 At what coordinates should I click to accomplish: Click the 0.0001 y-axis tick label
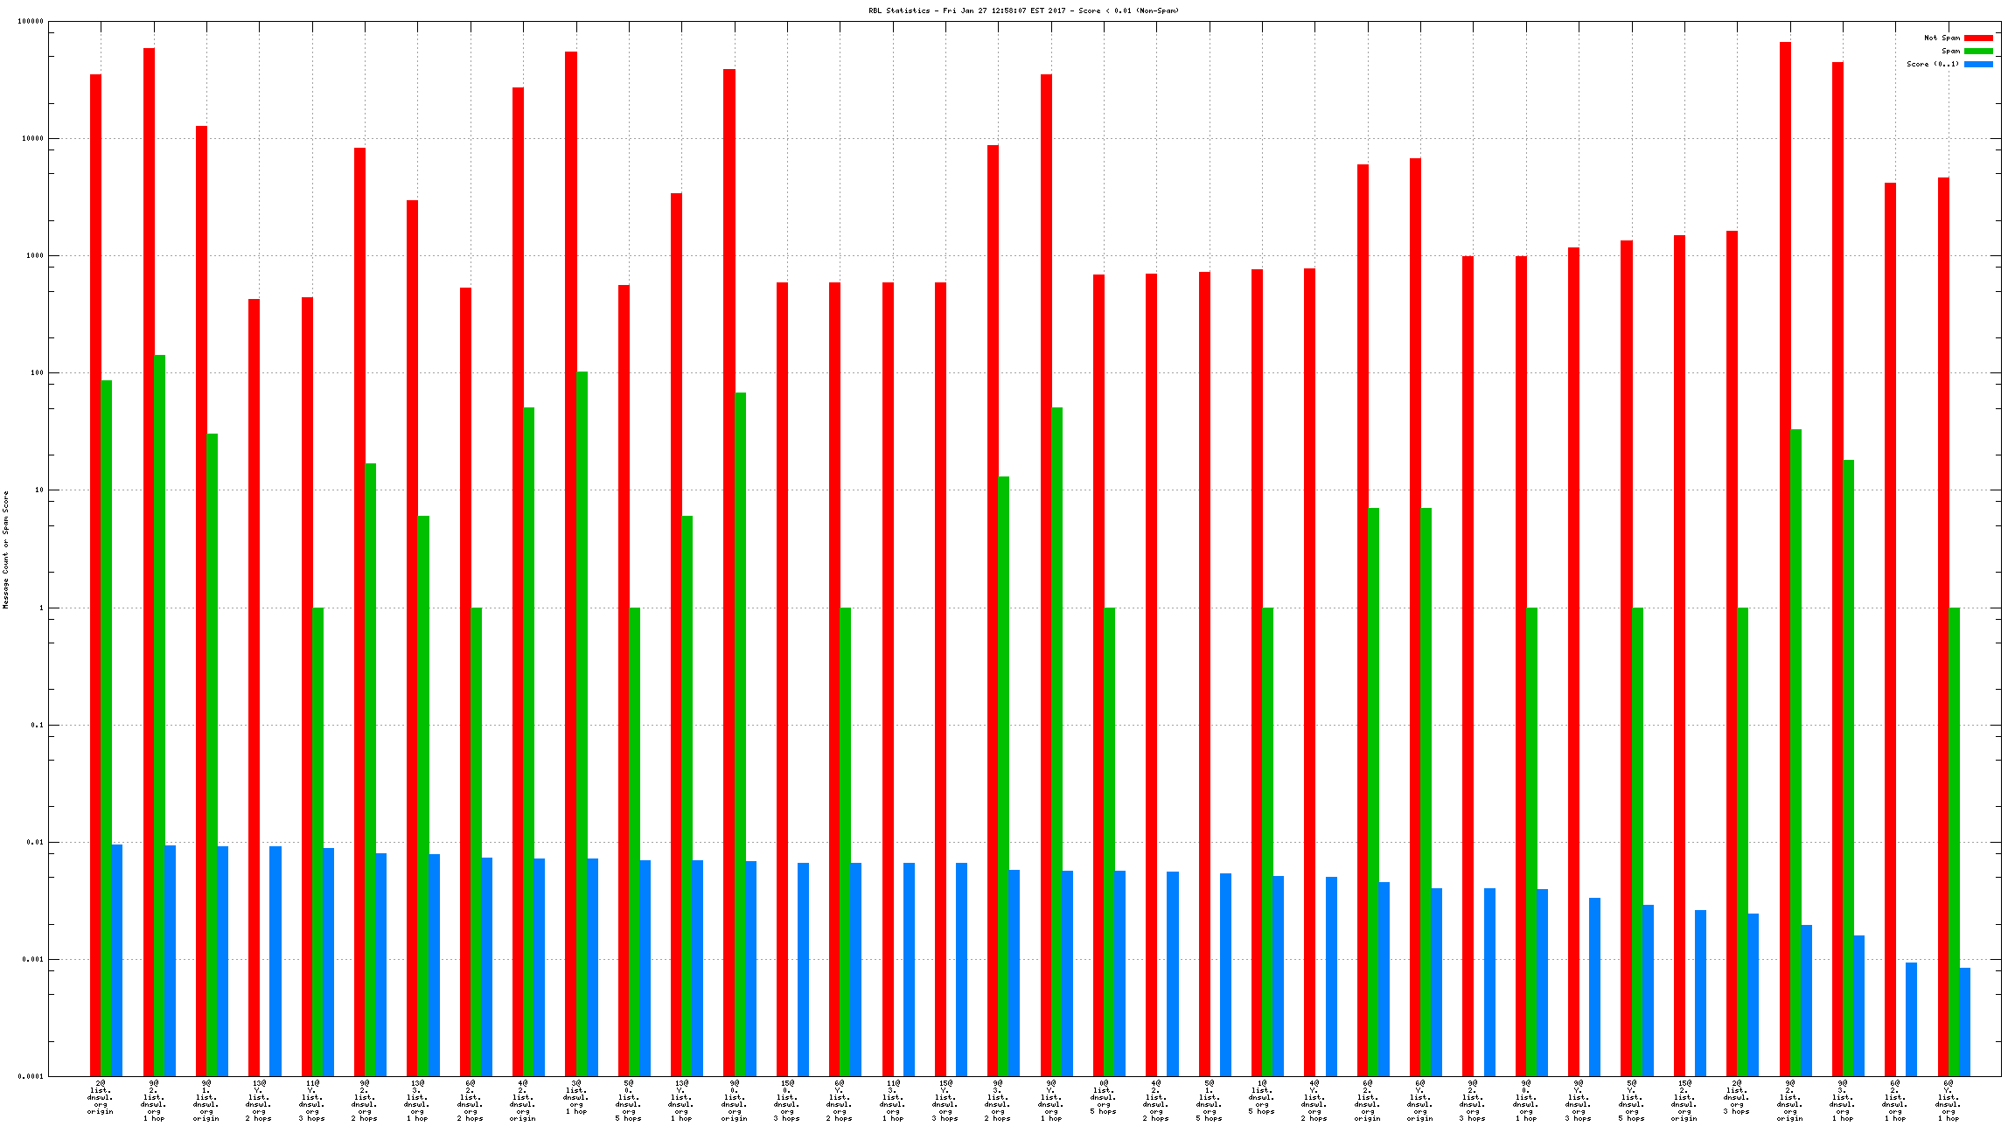tap(31, 1076)
